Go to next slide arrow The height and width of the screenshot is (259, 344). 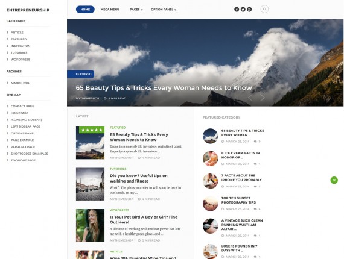click(262, 98)
